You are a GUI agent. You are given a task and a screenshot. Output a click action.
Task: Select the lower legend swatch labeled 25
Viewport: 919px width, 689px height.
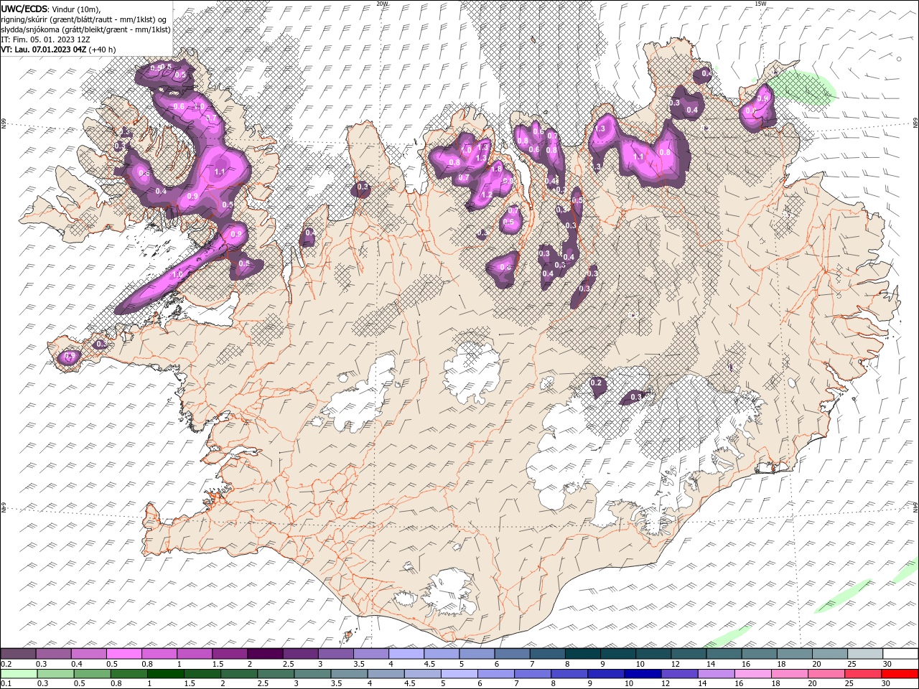[862, 674]
